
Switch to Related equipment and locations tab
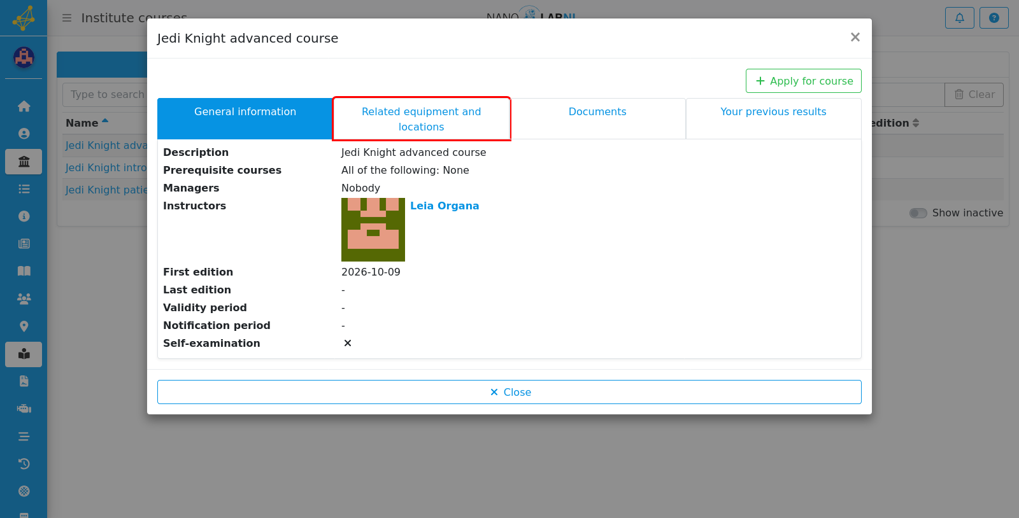coord(422,119)
